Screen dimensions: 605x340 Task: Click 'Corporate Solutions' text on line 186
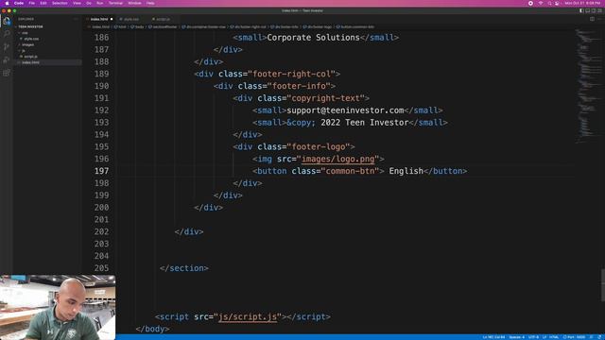tap(313, 38)
